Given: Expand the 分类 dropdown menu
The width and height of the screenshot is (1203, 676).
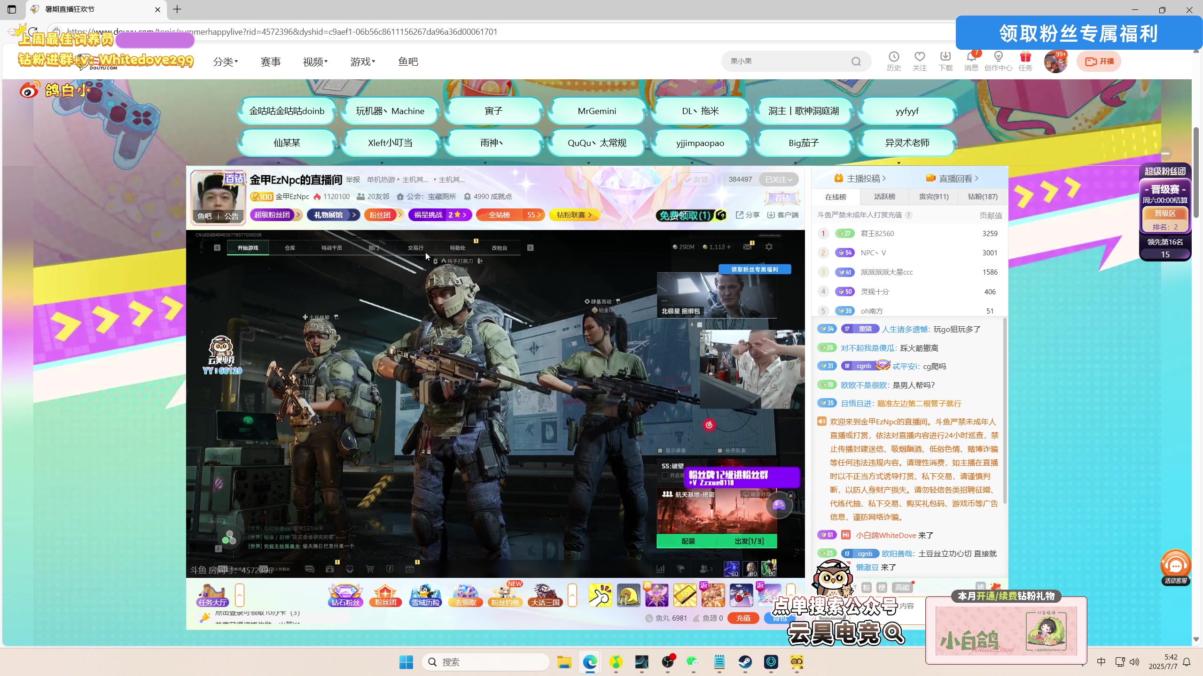Looking at the screenshot, I should click(x=226, y=61).
